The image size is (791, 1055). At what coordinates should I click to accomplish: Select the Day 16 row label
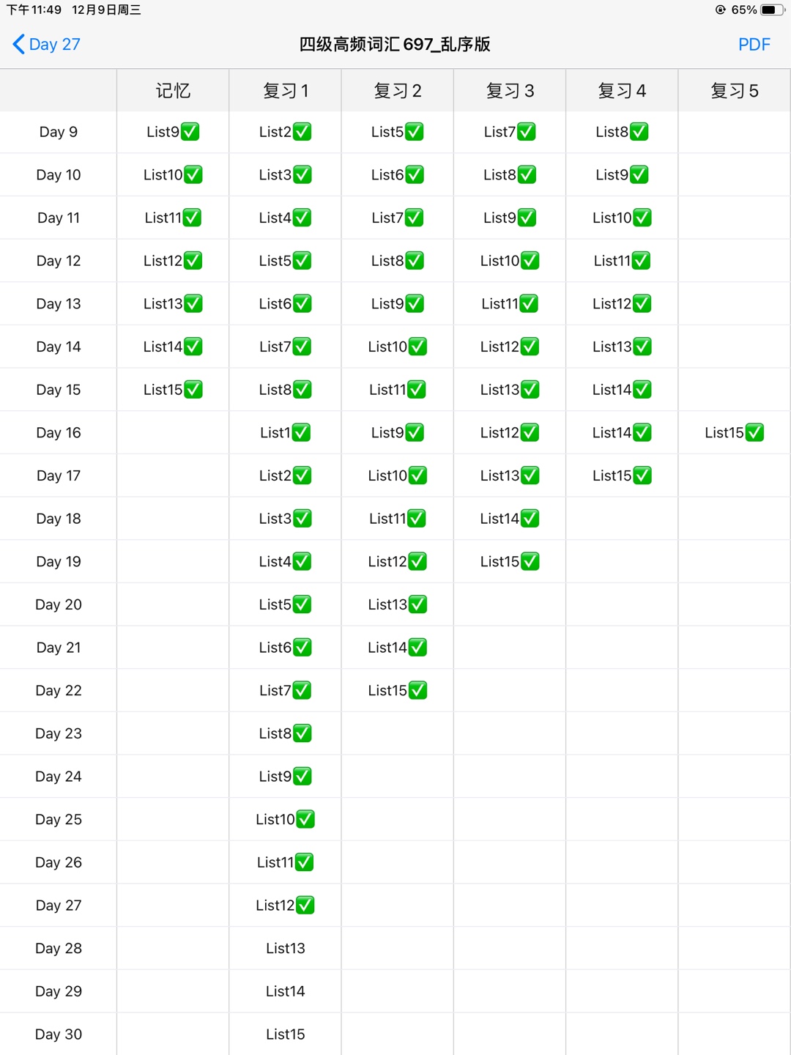pos(59,433)
